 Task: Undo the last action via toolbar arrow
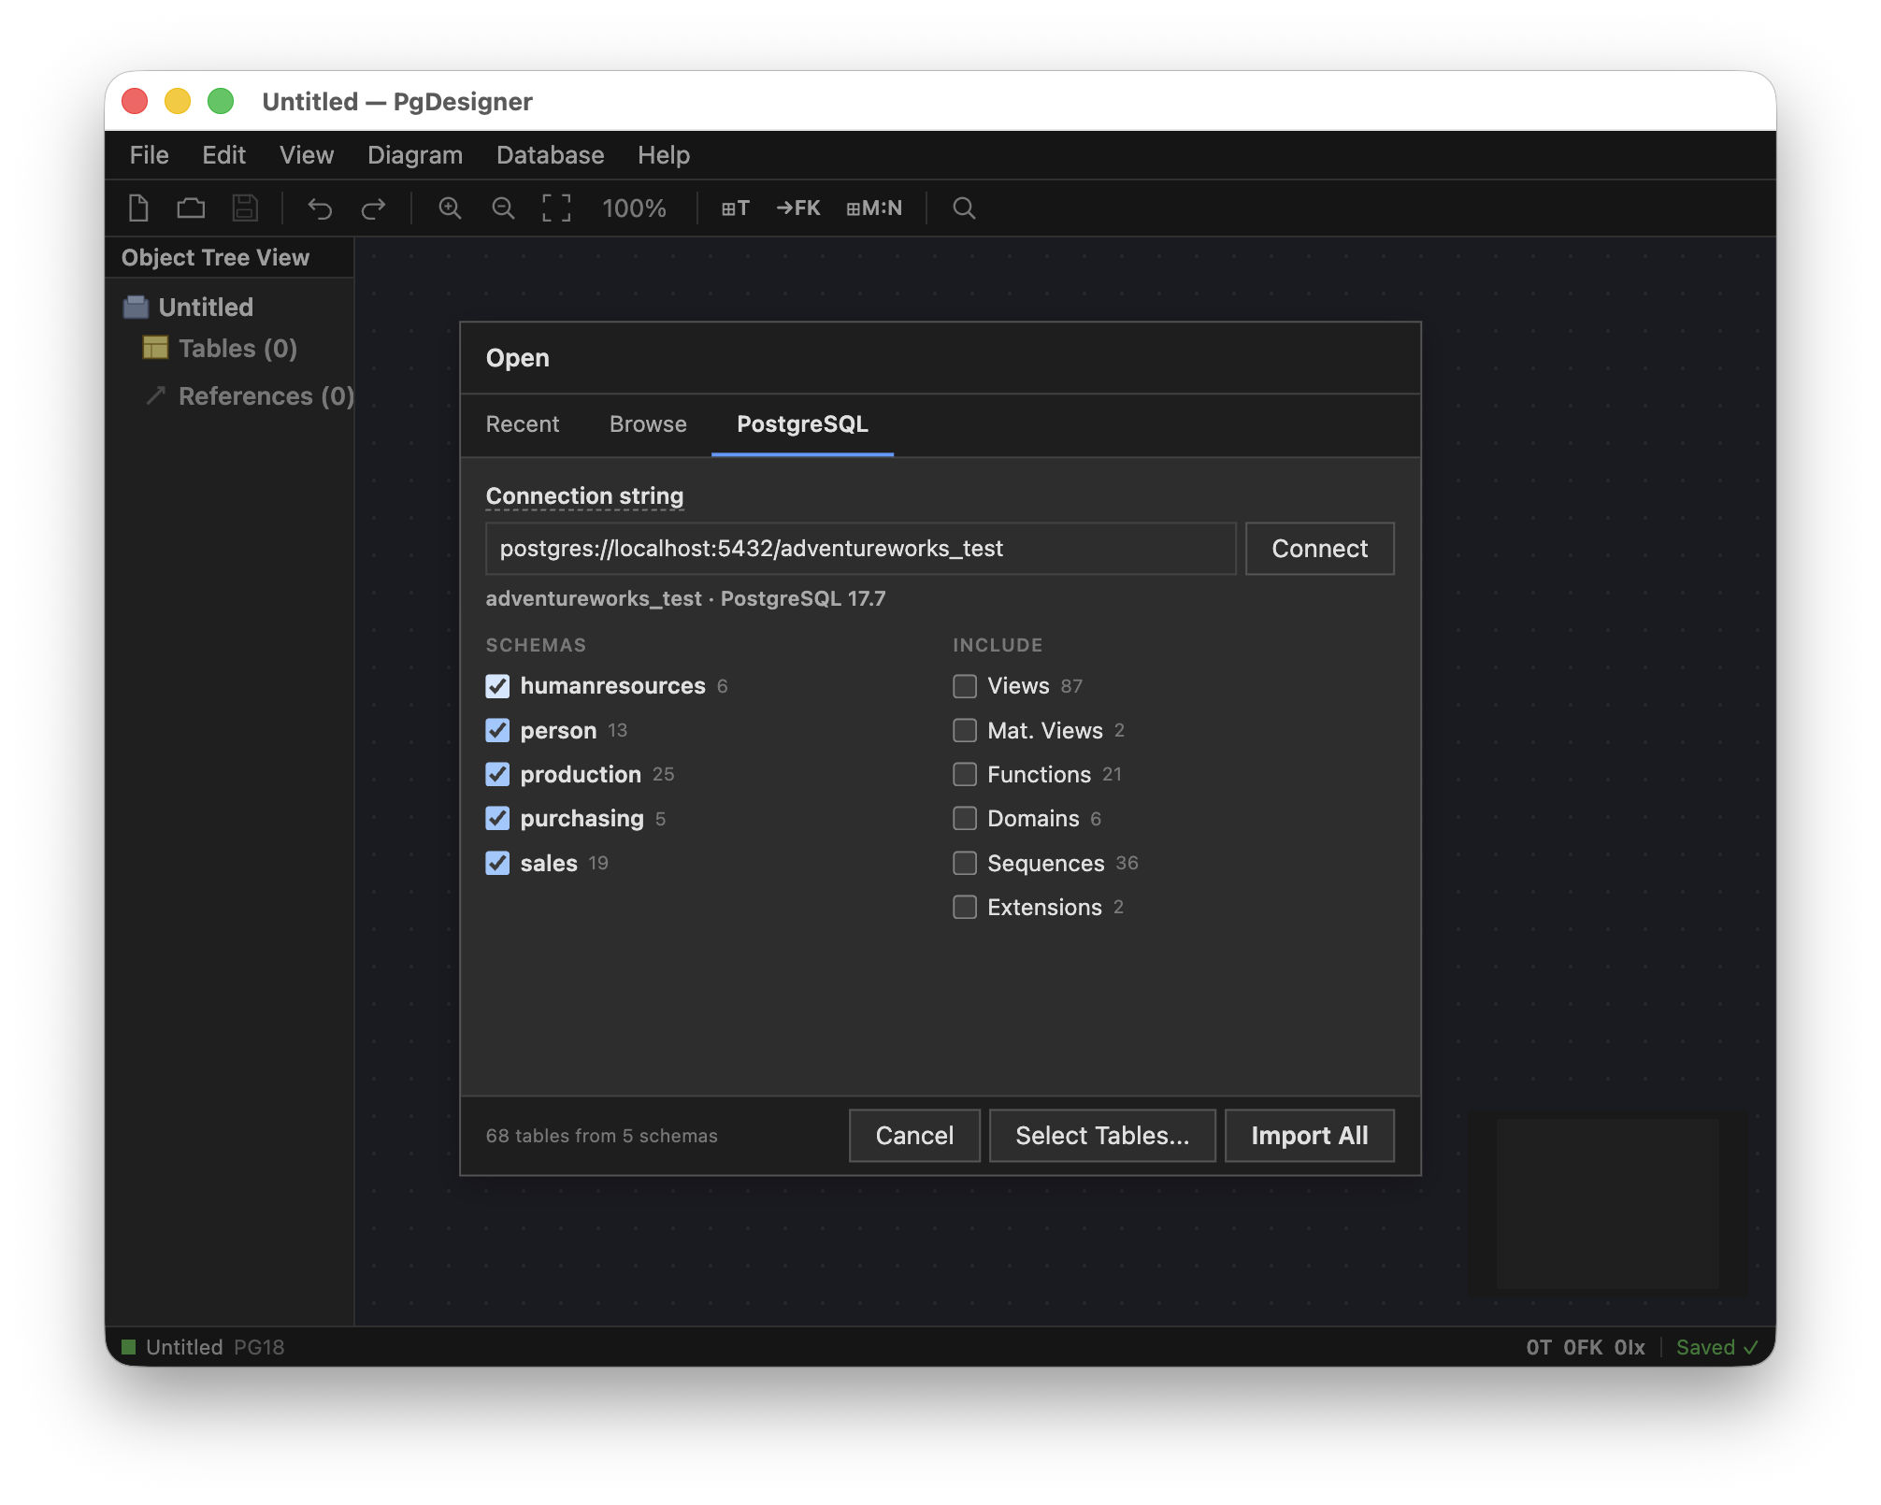pos(320,208)
